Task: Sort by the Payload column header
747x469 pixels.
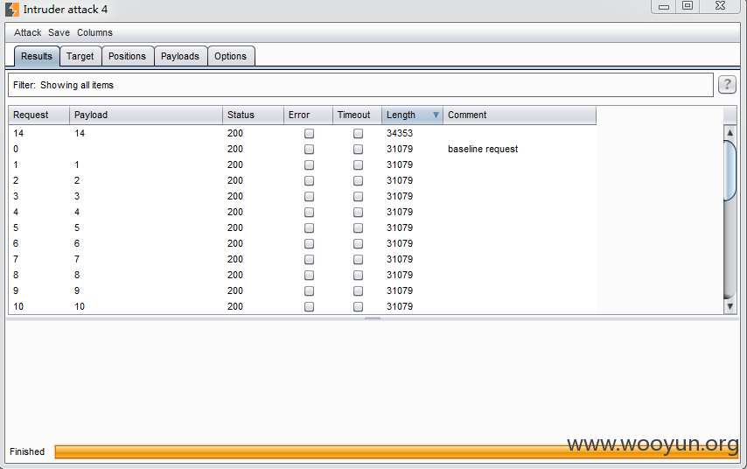Action: click(146, 115)
